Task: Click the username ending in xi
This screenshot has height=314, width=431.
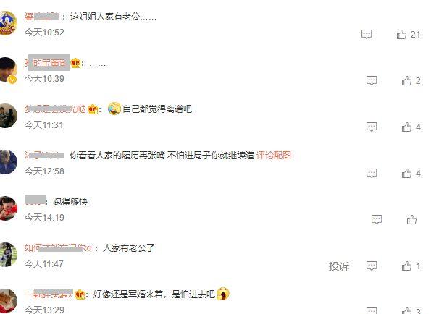Action: point(58,248)
